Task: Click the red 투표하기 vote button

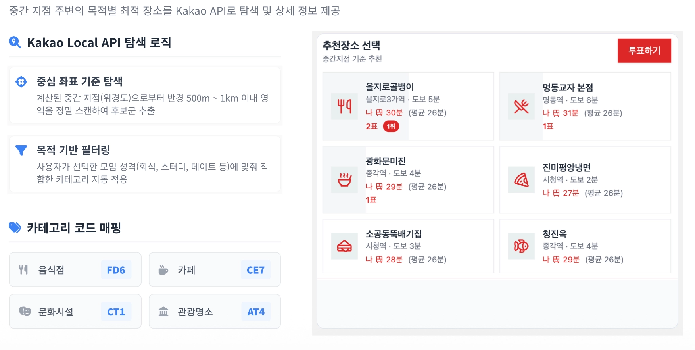Action: [644, 51]
